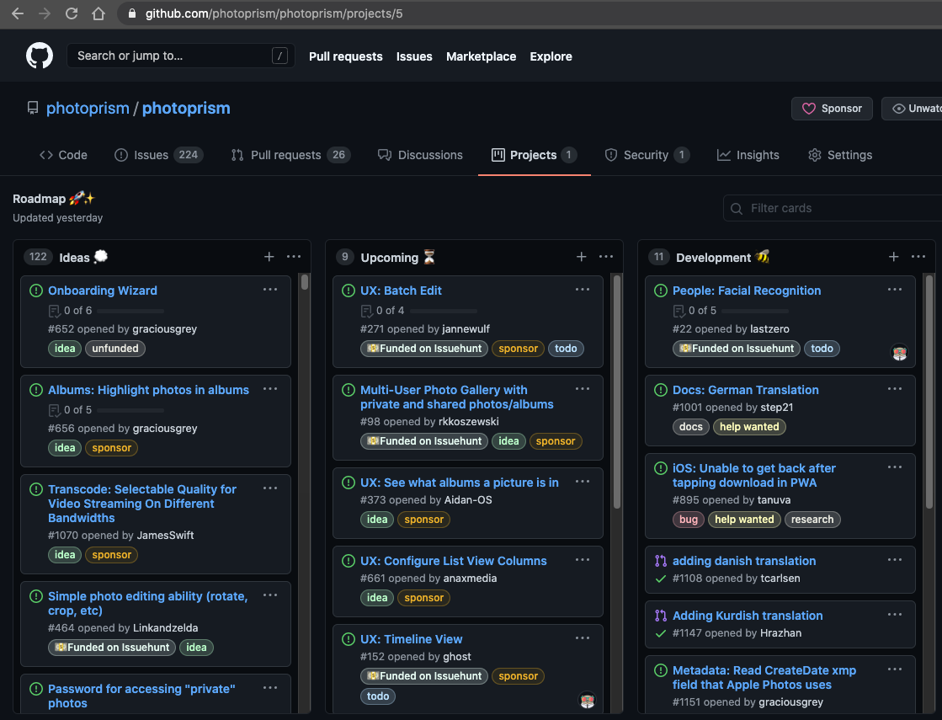This screenshot has height=720, width=942.
Task: Click checkmark status on Adding Kurdish translation
Action: click(661, 633)
